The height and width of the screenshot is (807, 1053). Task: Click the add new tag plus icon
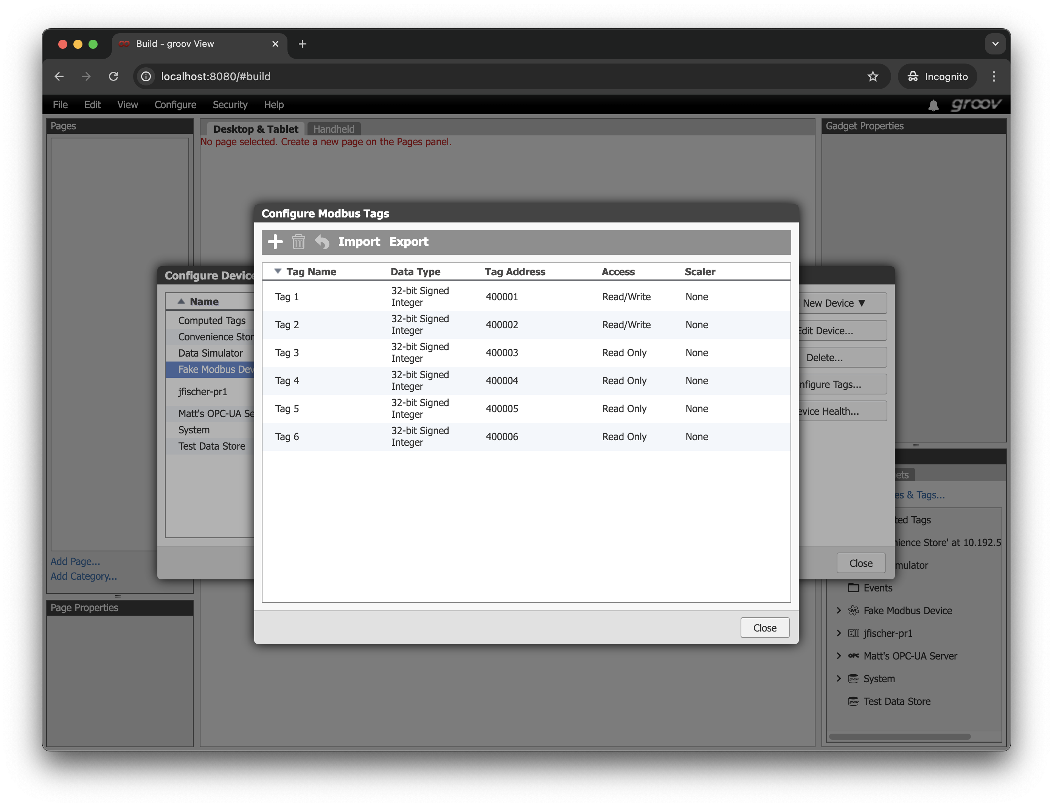pos(275,242)
